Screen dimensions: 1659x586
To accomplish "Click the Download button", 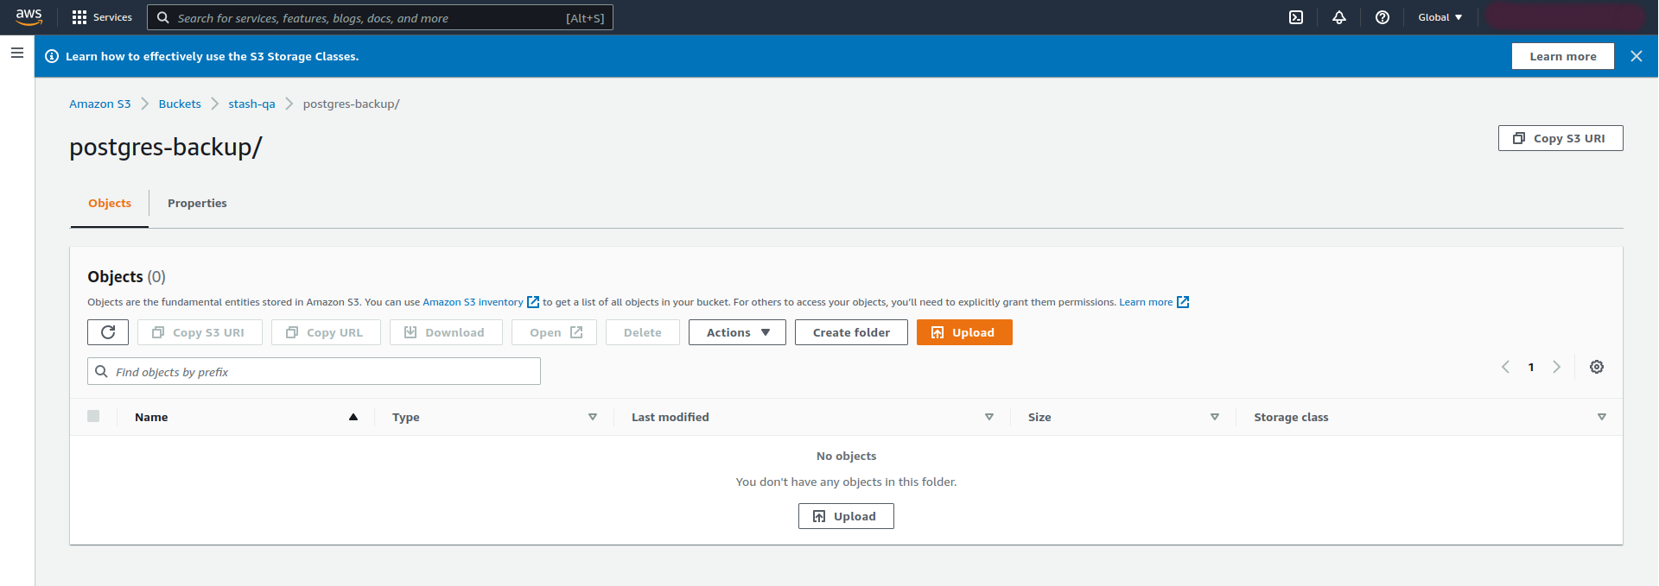I will coord(446,332).
